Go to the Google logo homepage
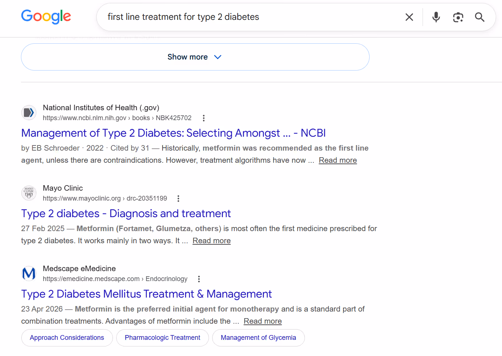The width and height of the screenshot is (502, 356). (x=46, y=17)
